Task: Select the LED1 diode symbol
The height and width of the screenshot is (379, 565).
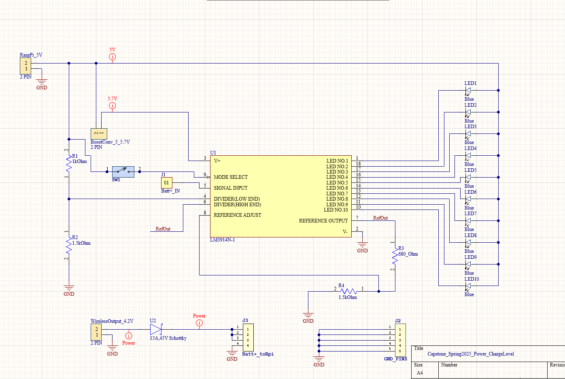Action: click(x=468, y=91)
